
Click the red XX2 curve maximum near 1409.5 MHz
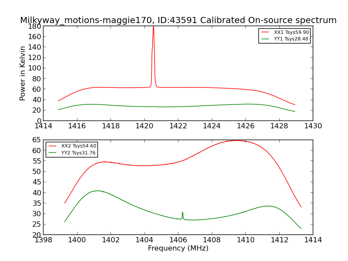tap(237, 141)
